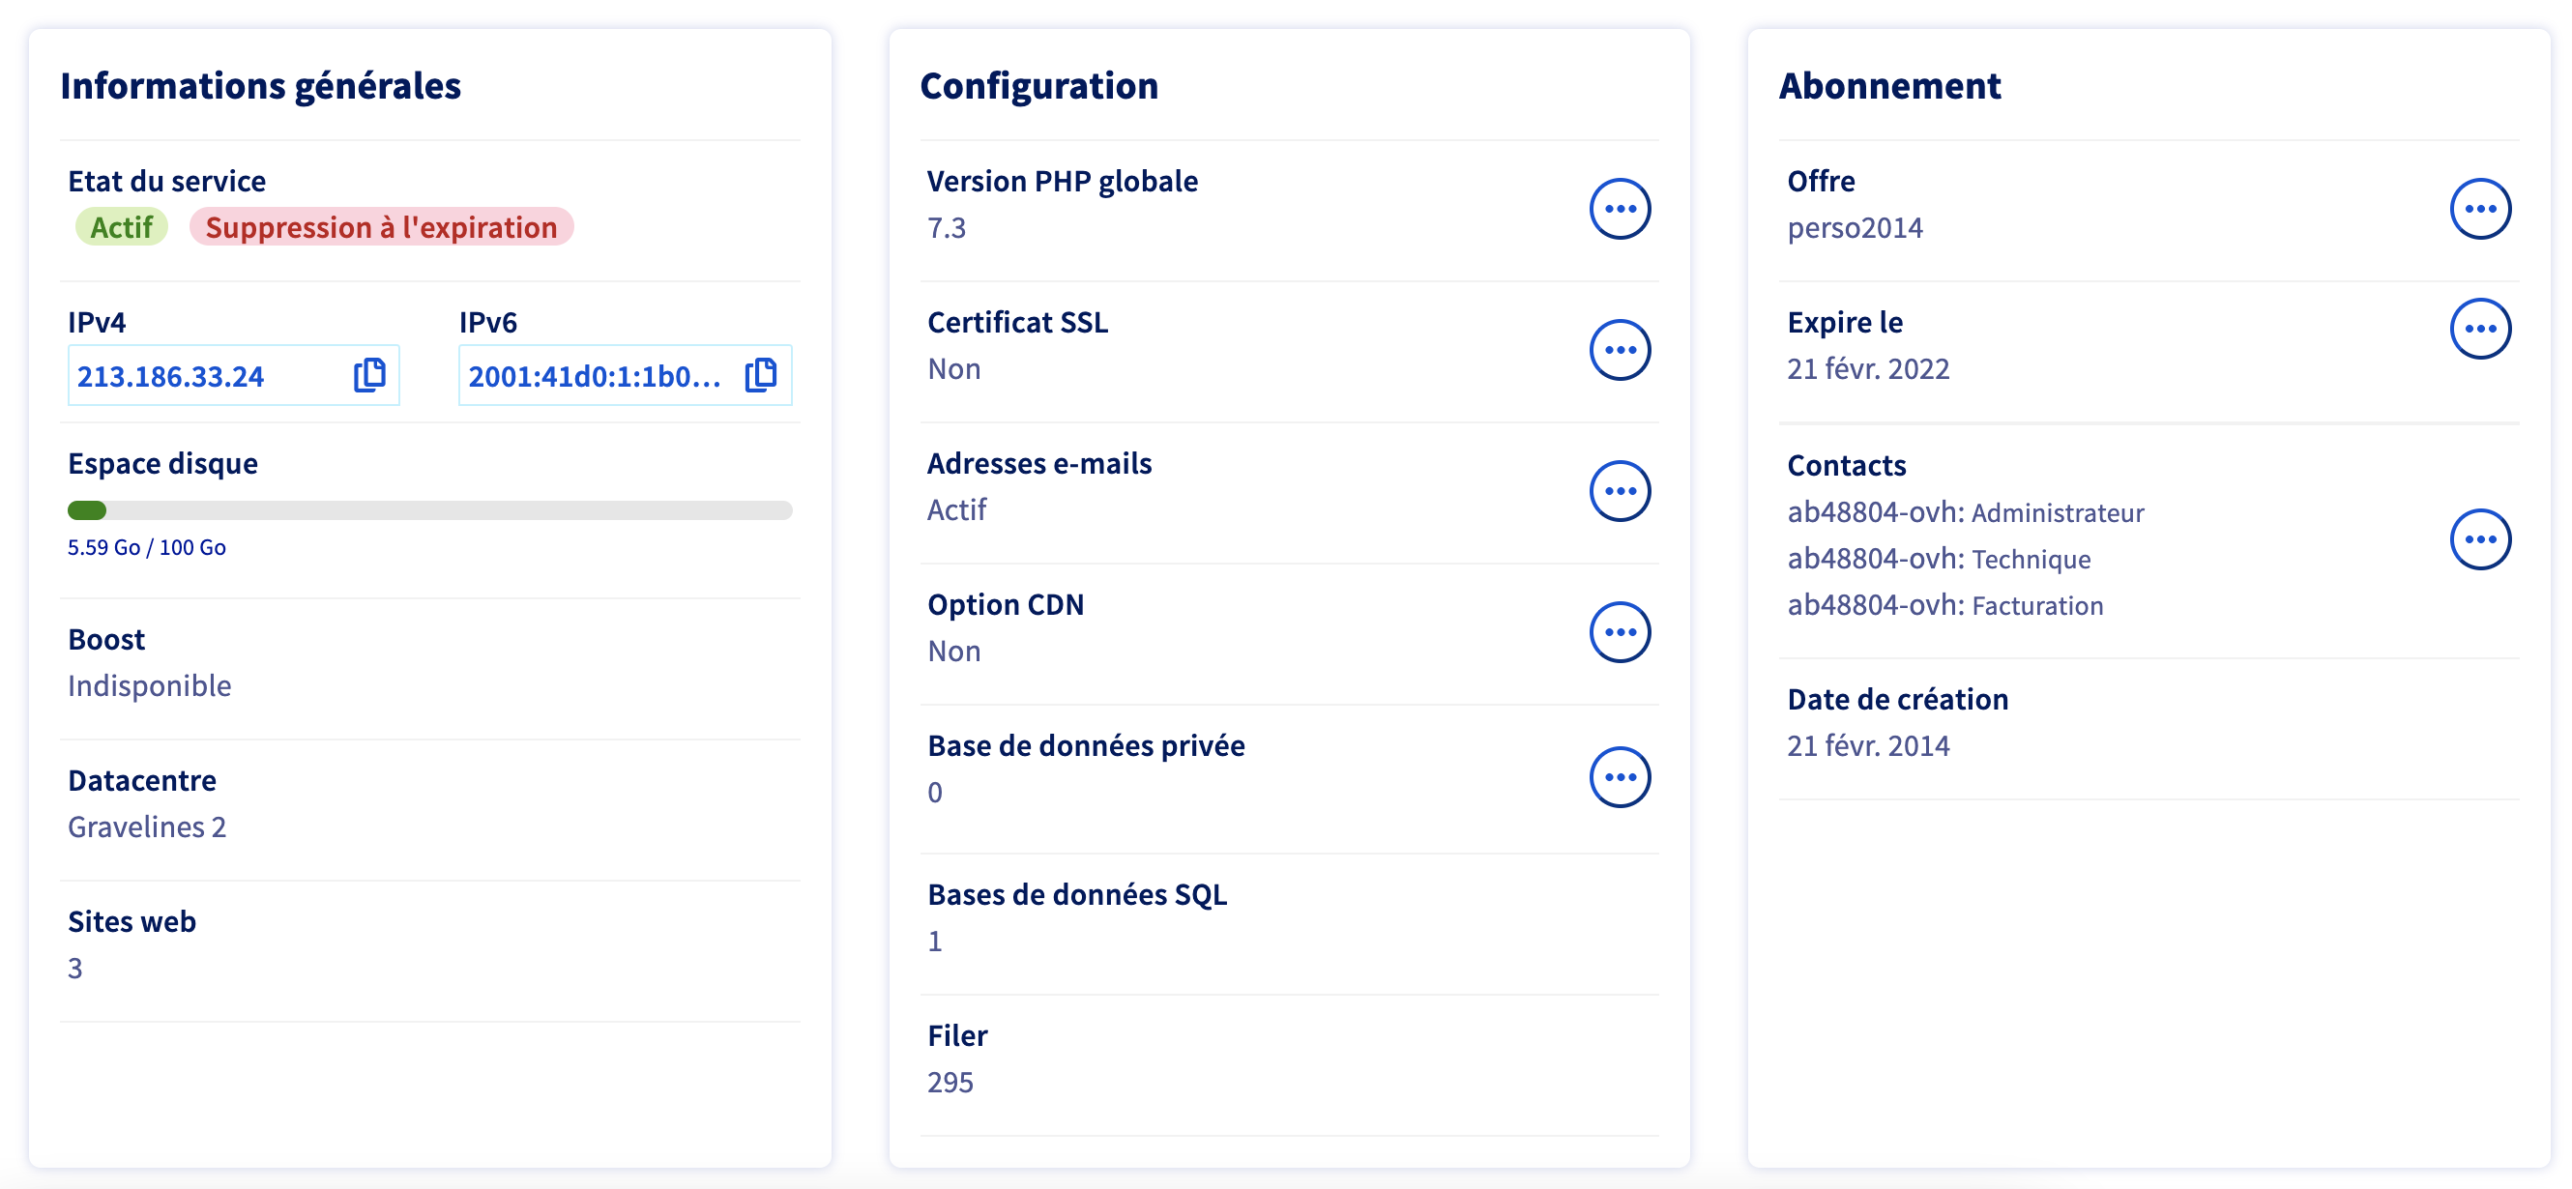2572x1189 pixels.
Task: Open Certificat SSL options menu
Action: (x=1619, y=350)
